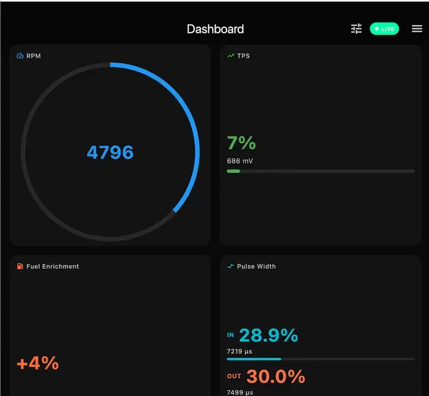Toggle the green LIVE indicator button

(x=384, y=29)
